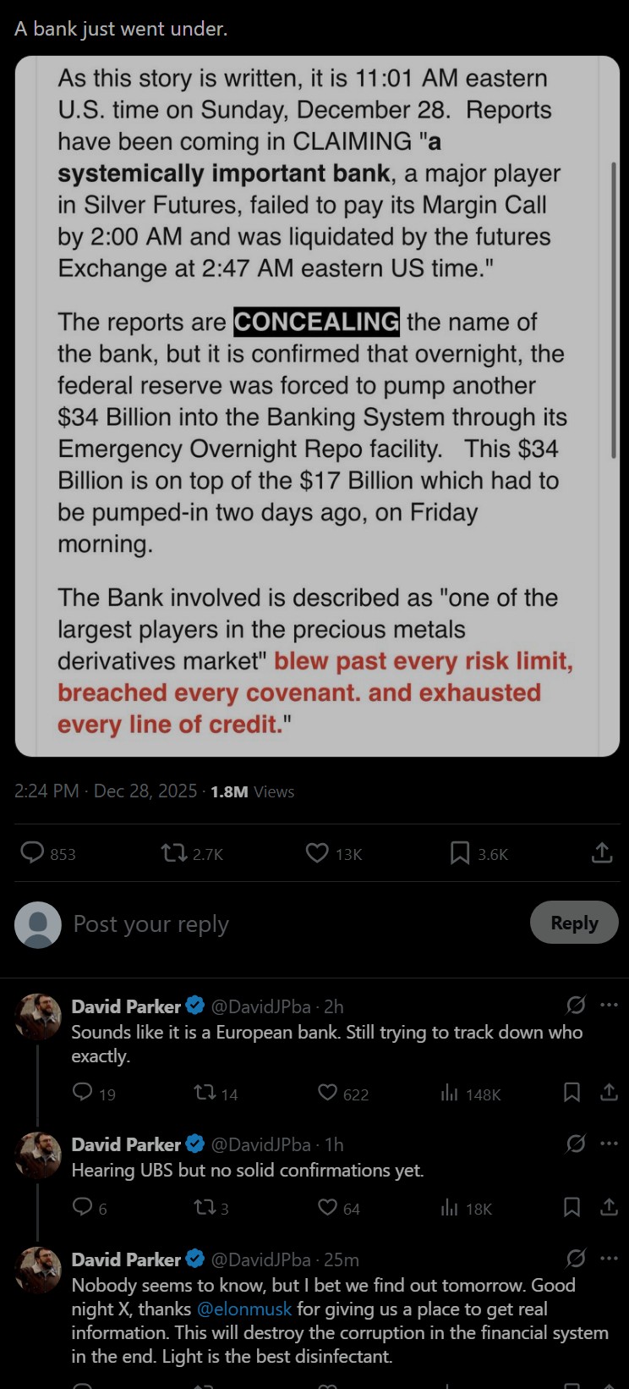Share the main post
629x1389 pixels.
[602, 852]
